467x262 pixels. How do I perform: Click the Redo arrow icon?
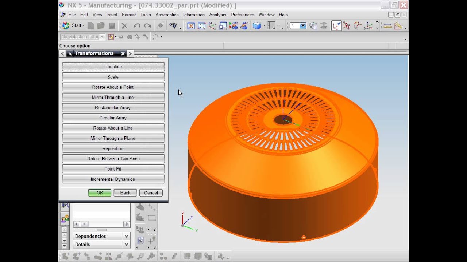tap(147, 25)
